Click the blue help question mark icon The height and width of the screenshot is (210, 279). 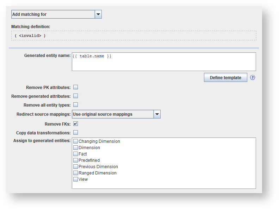(x=252, y=78)
